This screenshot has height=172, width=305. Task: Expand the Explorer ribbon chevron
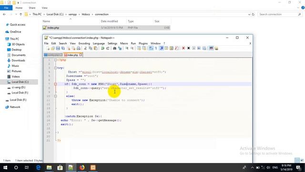click(x=298, y=8)
